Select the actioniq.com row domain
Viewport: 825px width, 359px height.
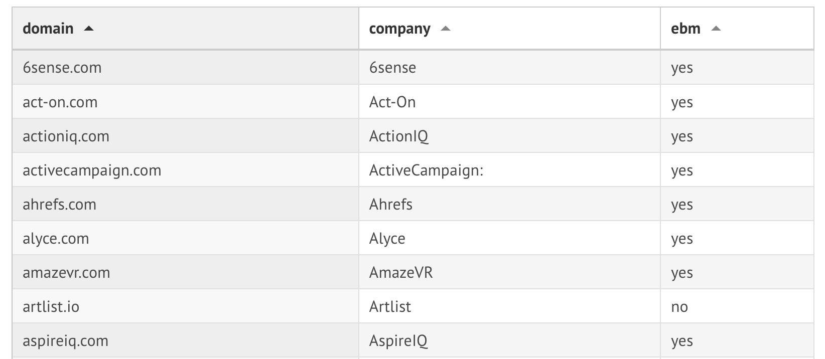tap(66, 136)
